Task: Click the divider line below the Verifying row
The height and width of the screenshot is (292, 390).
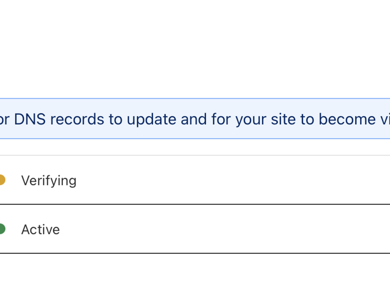Action: point(195,205)
